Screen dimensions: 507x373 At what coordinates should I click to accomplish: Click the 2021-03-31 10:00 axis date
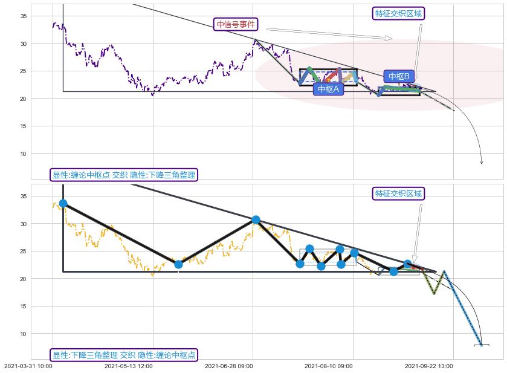pos(28,366)
